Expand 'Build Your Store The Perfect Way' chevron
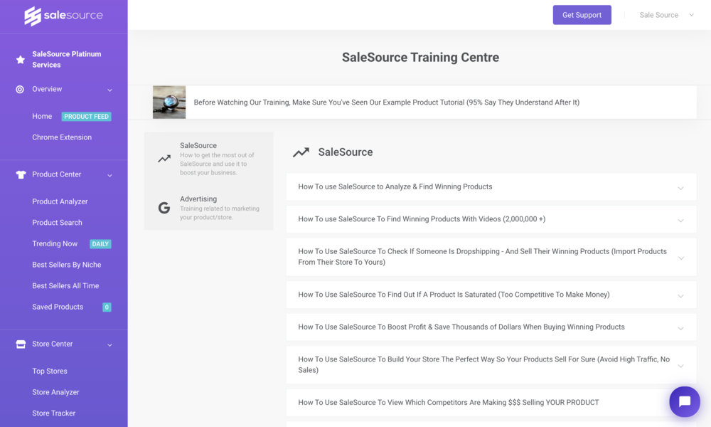711x427 pixels. [x=680, y=366]
